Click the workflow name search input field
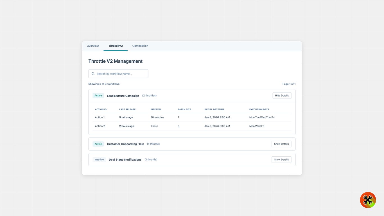The width and height of the screenshot is (384, 216). point(121,73)
